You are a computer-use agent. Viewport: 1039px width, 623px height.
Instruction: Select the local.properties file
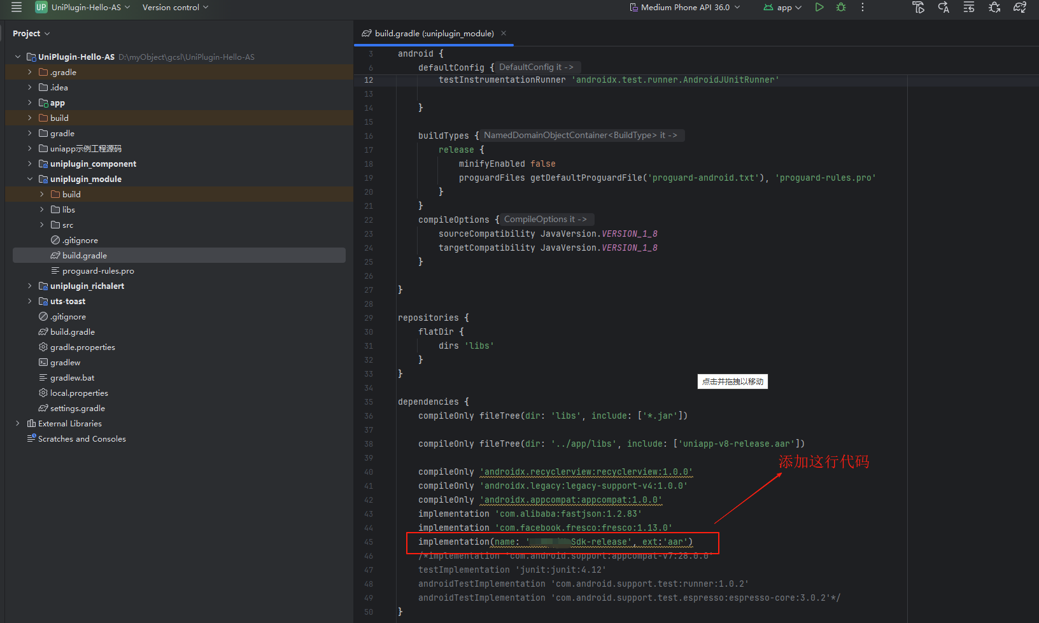[x=79, y=393]
